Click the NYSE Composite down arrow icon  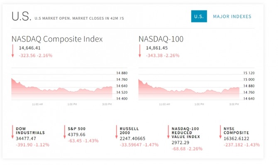(220, 132)
